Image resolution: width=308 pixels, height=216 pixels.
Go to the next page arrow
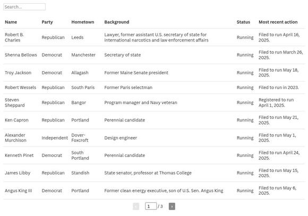pos(172,206)
